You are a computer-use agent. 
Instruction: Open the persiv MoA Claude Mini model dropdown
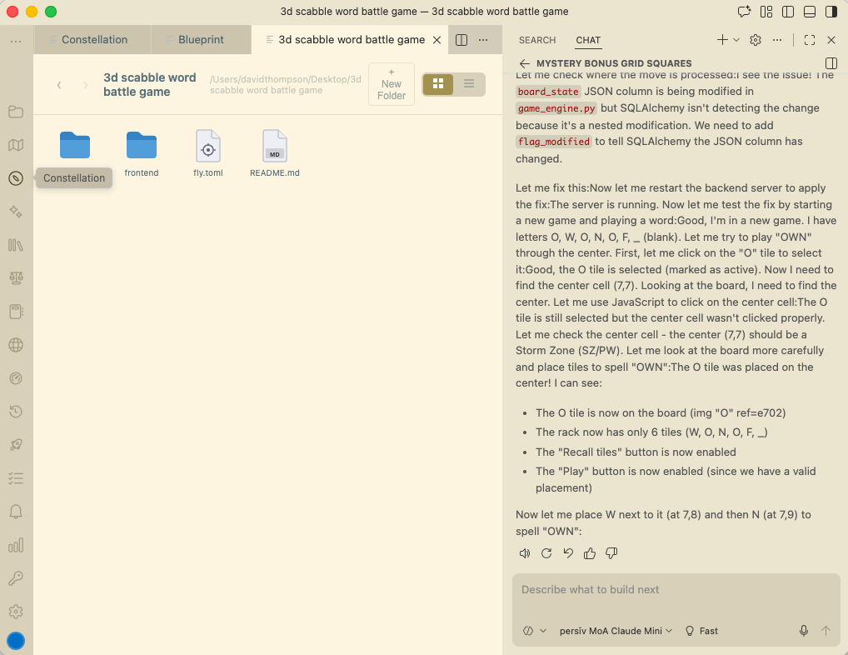click(615, 631)
